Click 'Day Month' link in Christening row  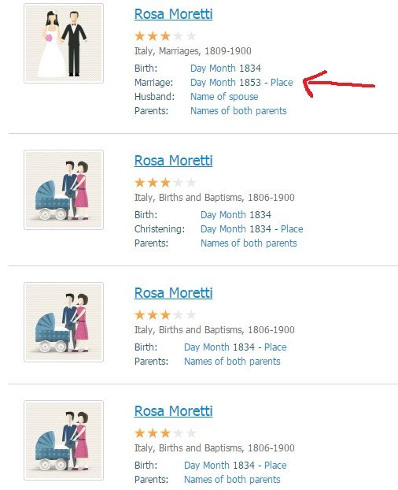(x=223, y=228)
